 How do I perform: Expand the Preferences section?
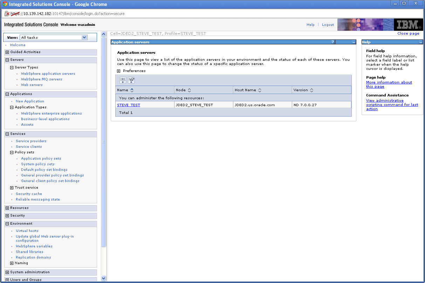point(119,71)
